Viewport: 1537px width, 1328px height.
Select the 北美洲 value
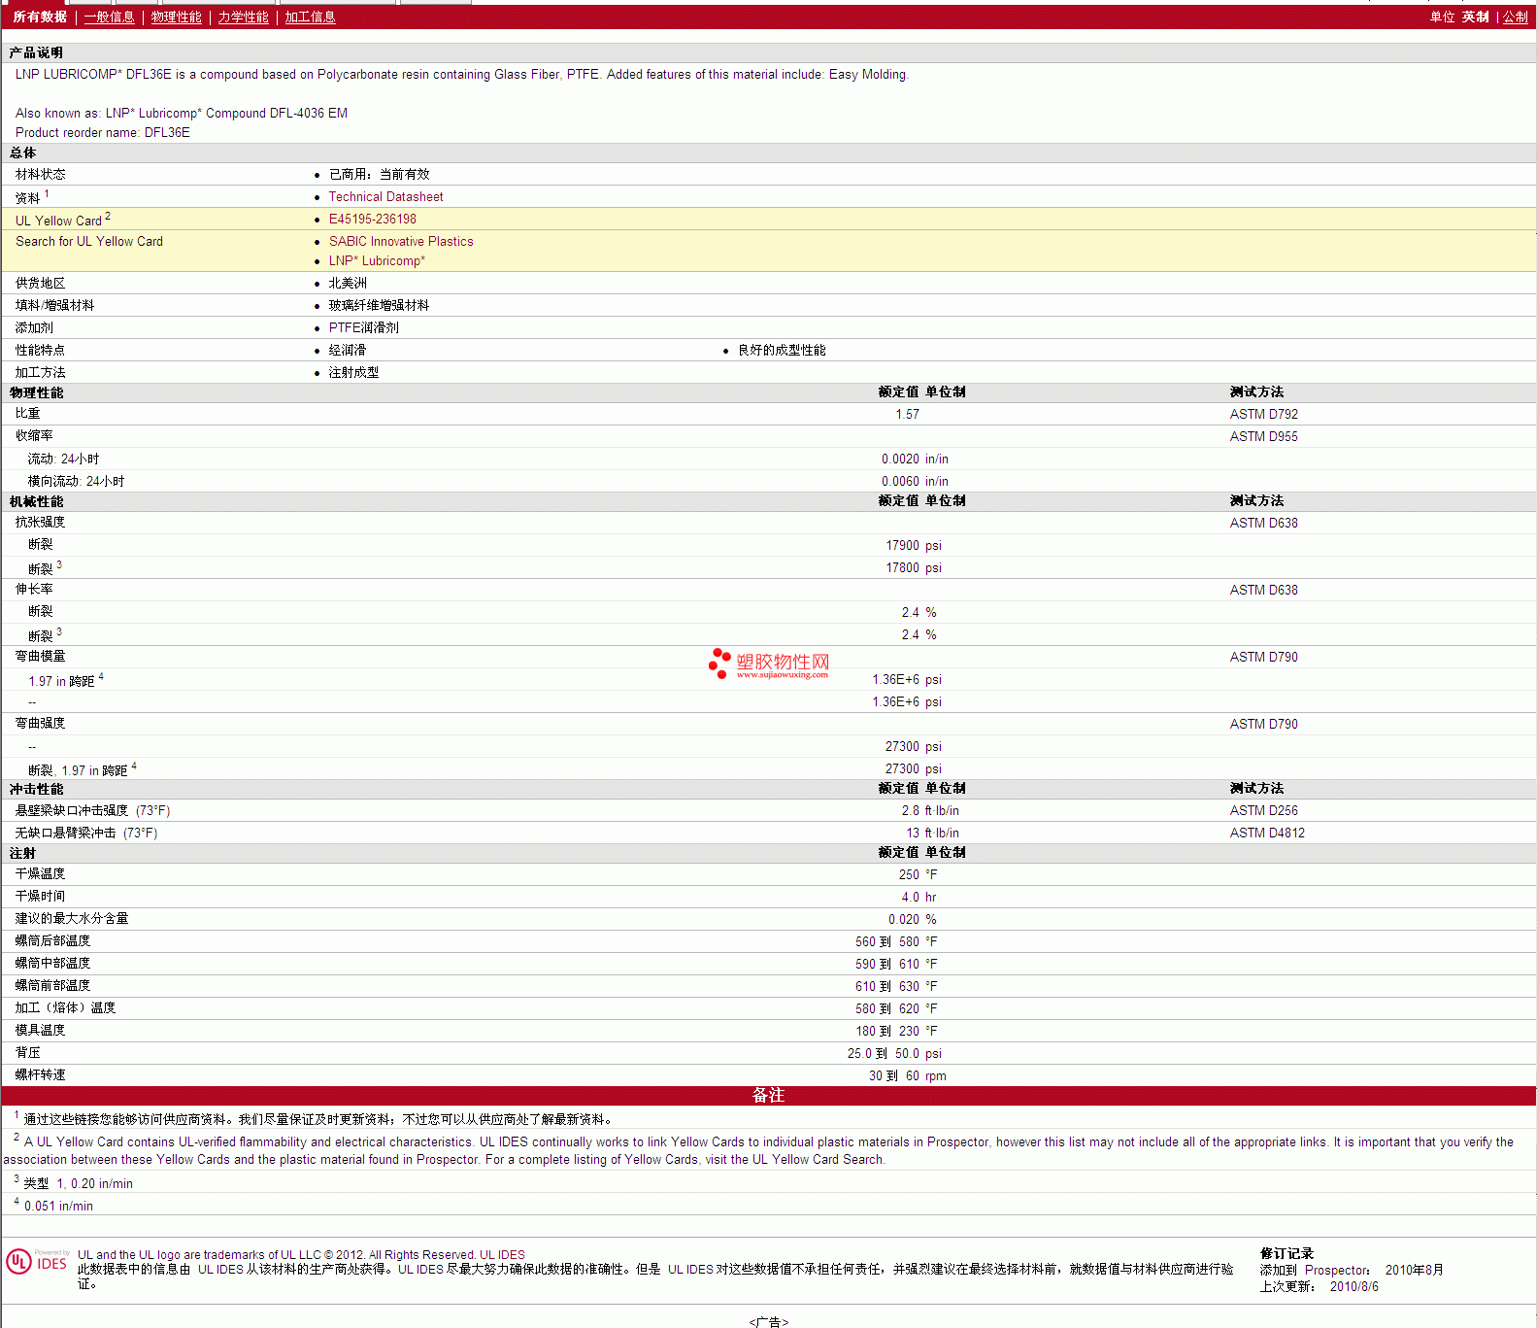(x=348, y=284)
